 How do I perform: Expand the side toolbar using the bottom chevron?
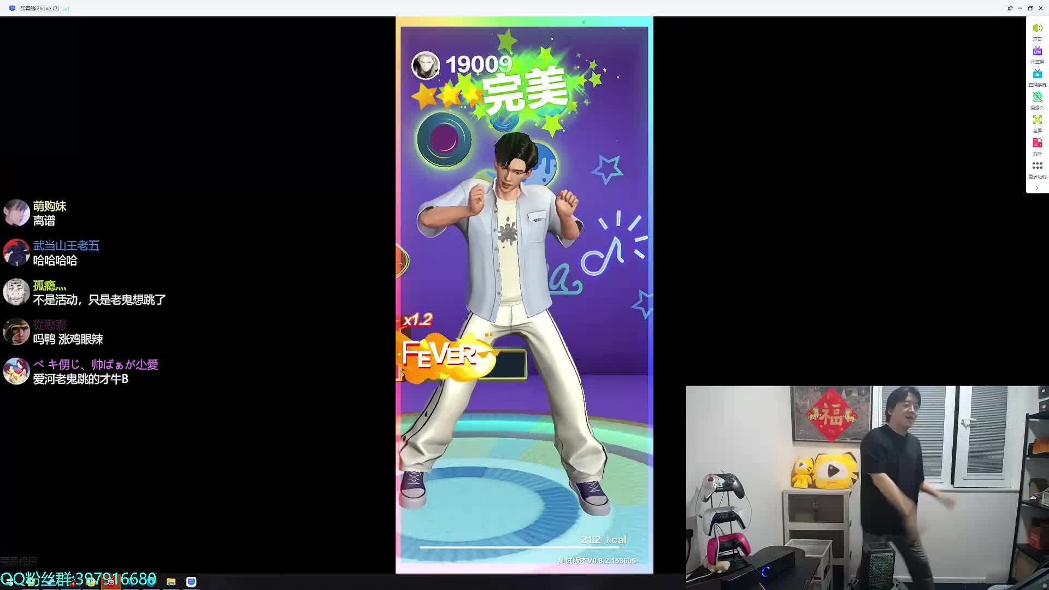coord(1037,188)
